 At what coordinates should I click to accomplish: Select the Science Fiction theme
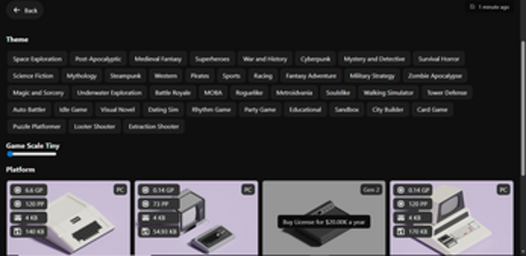[x=34, y=75]
